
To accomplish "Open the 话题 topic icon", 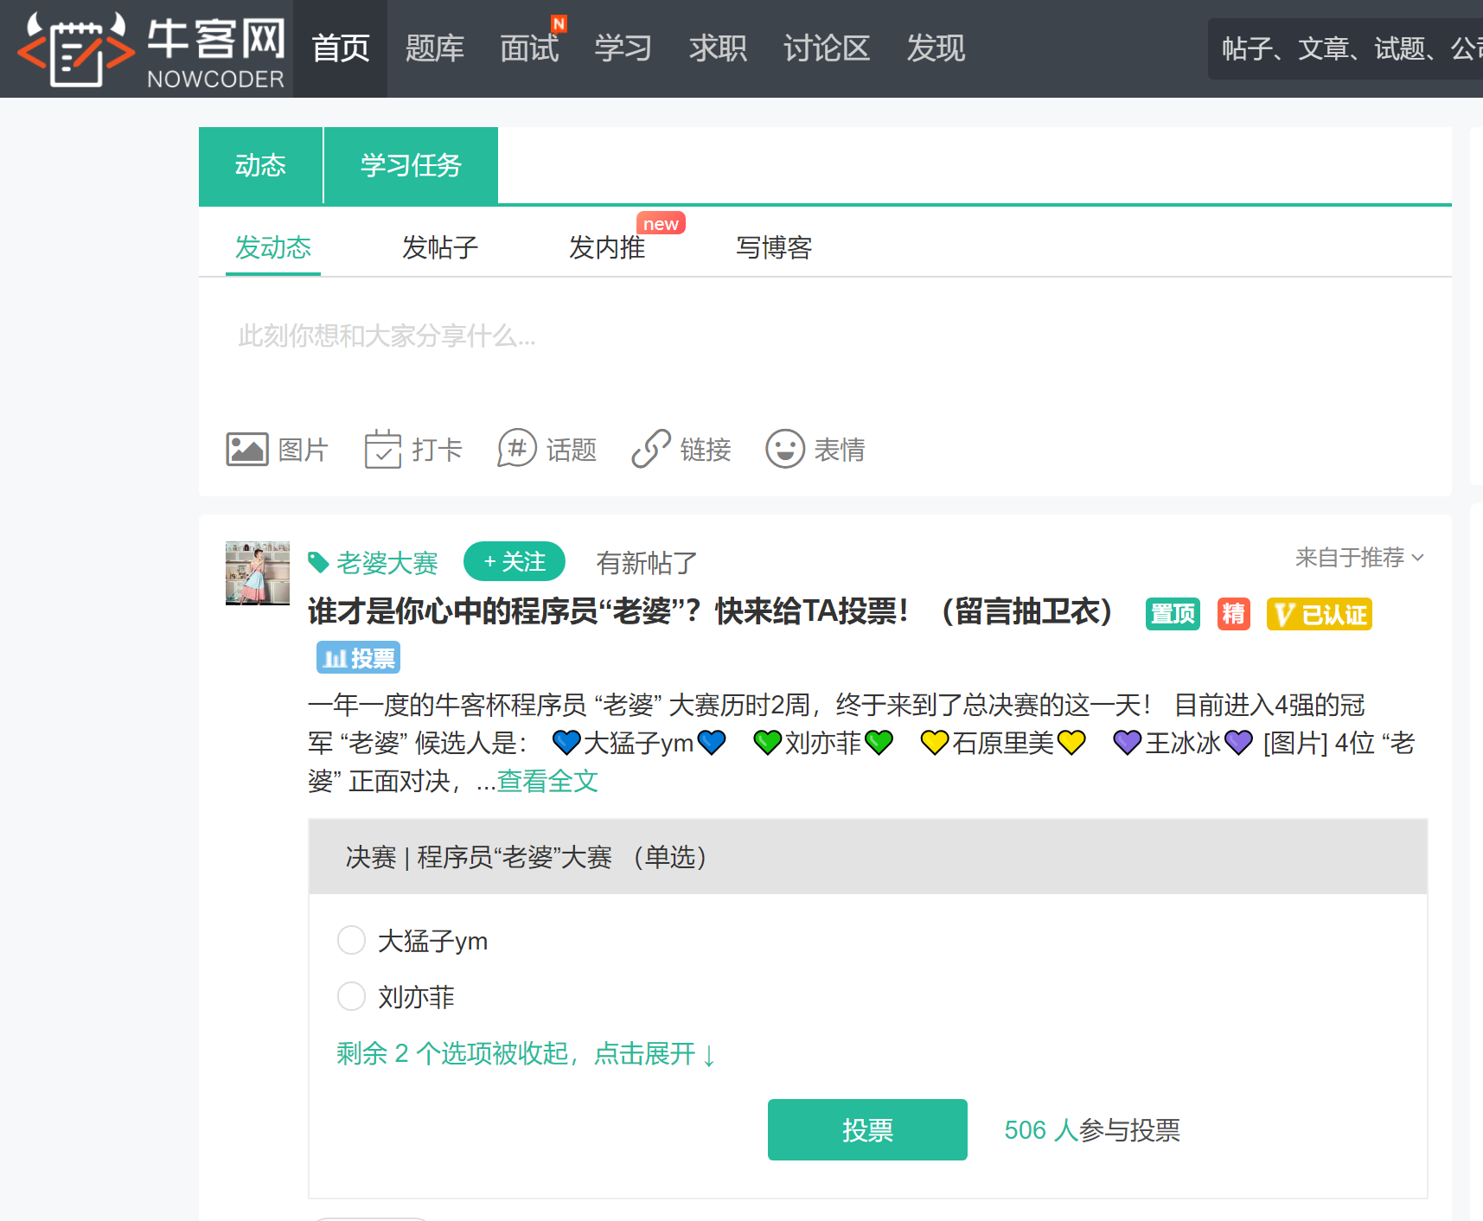I will [x=516, y=449].
